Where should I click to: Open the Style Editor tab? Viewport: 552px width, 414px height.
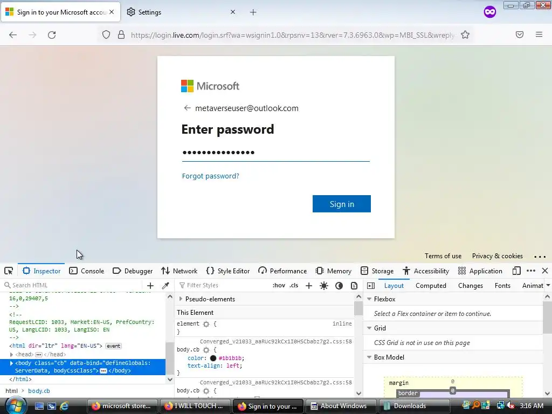tap(228, 271)
